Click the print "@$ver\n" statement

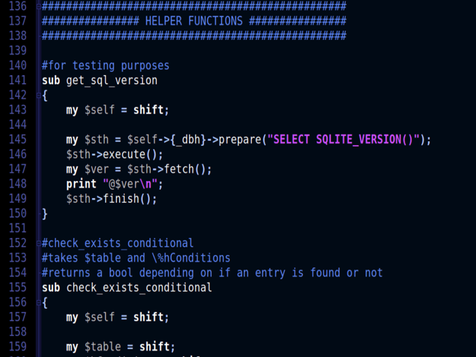click(x=114, y=184)
